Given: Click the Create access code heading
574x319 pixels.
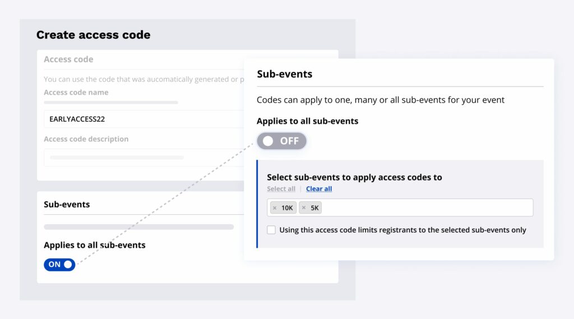Looking at the screenshot, I should [93, 35].
